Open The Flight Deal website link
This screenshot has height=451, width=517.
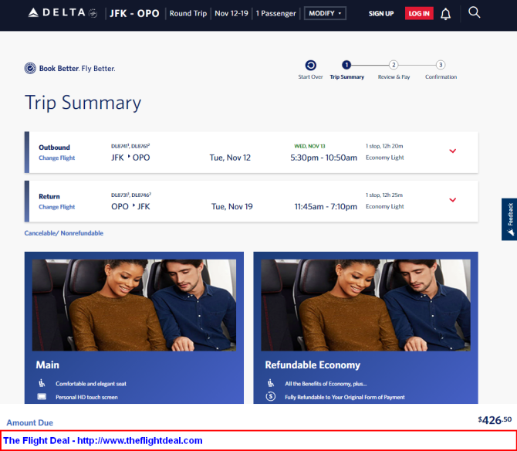point(103,440)
